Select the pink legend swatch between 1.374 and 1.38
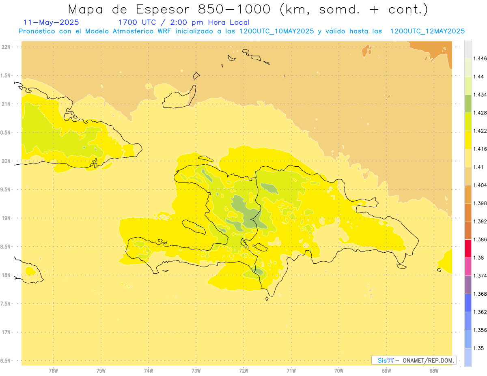 point(468,266)
